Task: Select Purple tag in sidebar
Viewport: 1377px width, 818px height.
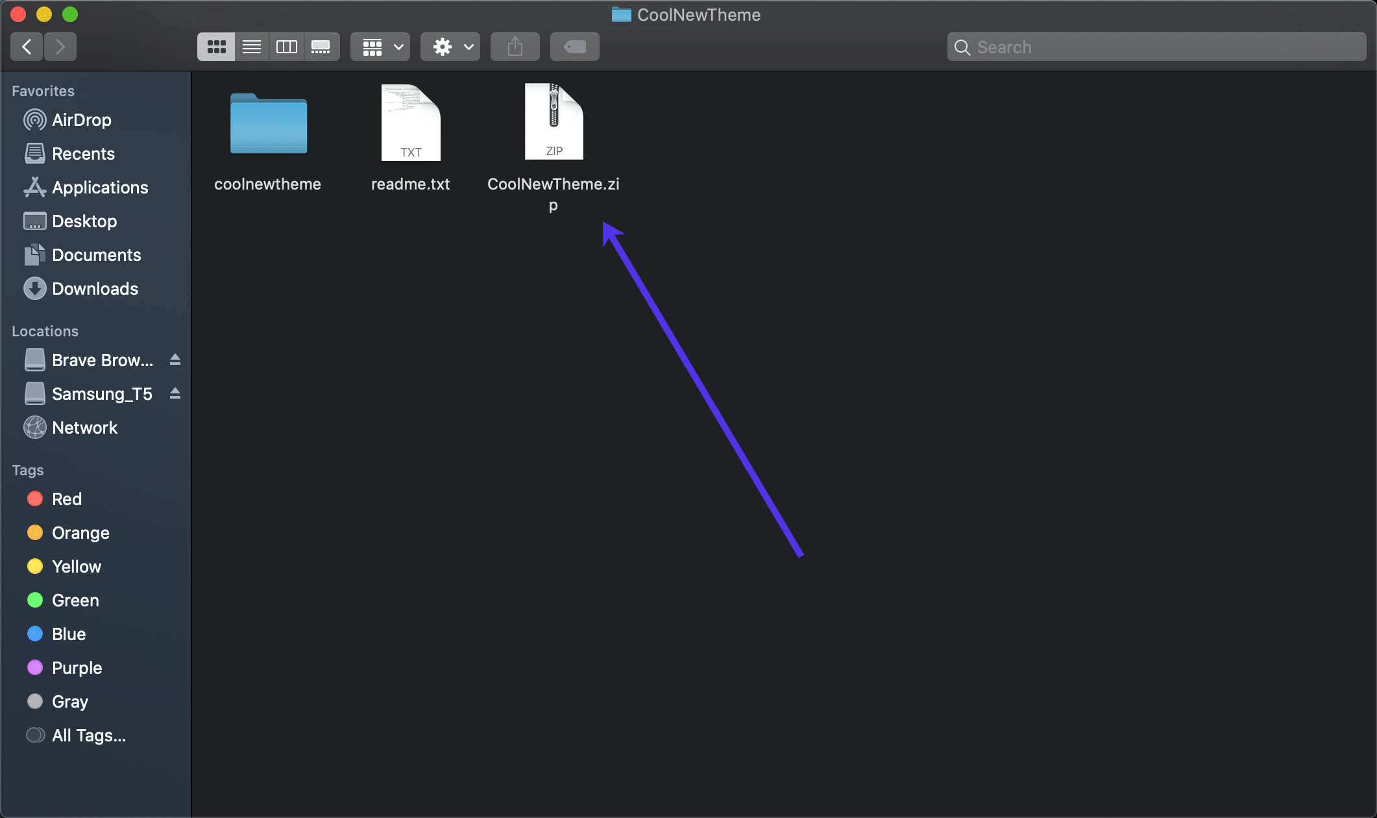Action: point(76,667)
